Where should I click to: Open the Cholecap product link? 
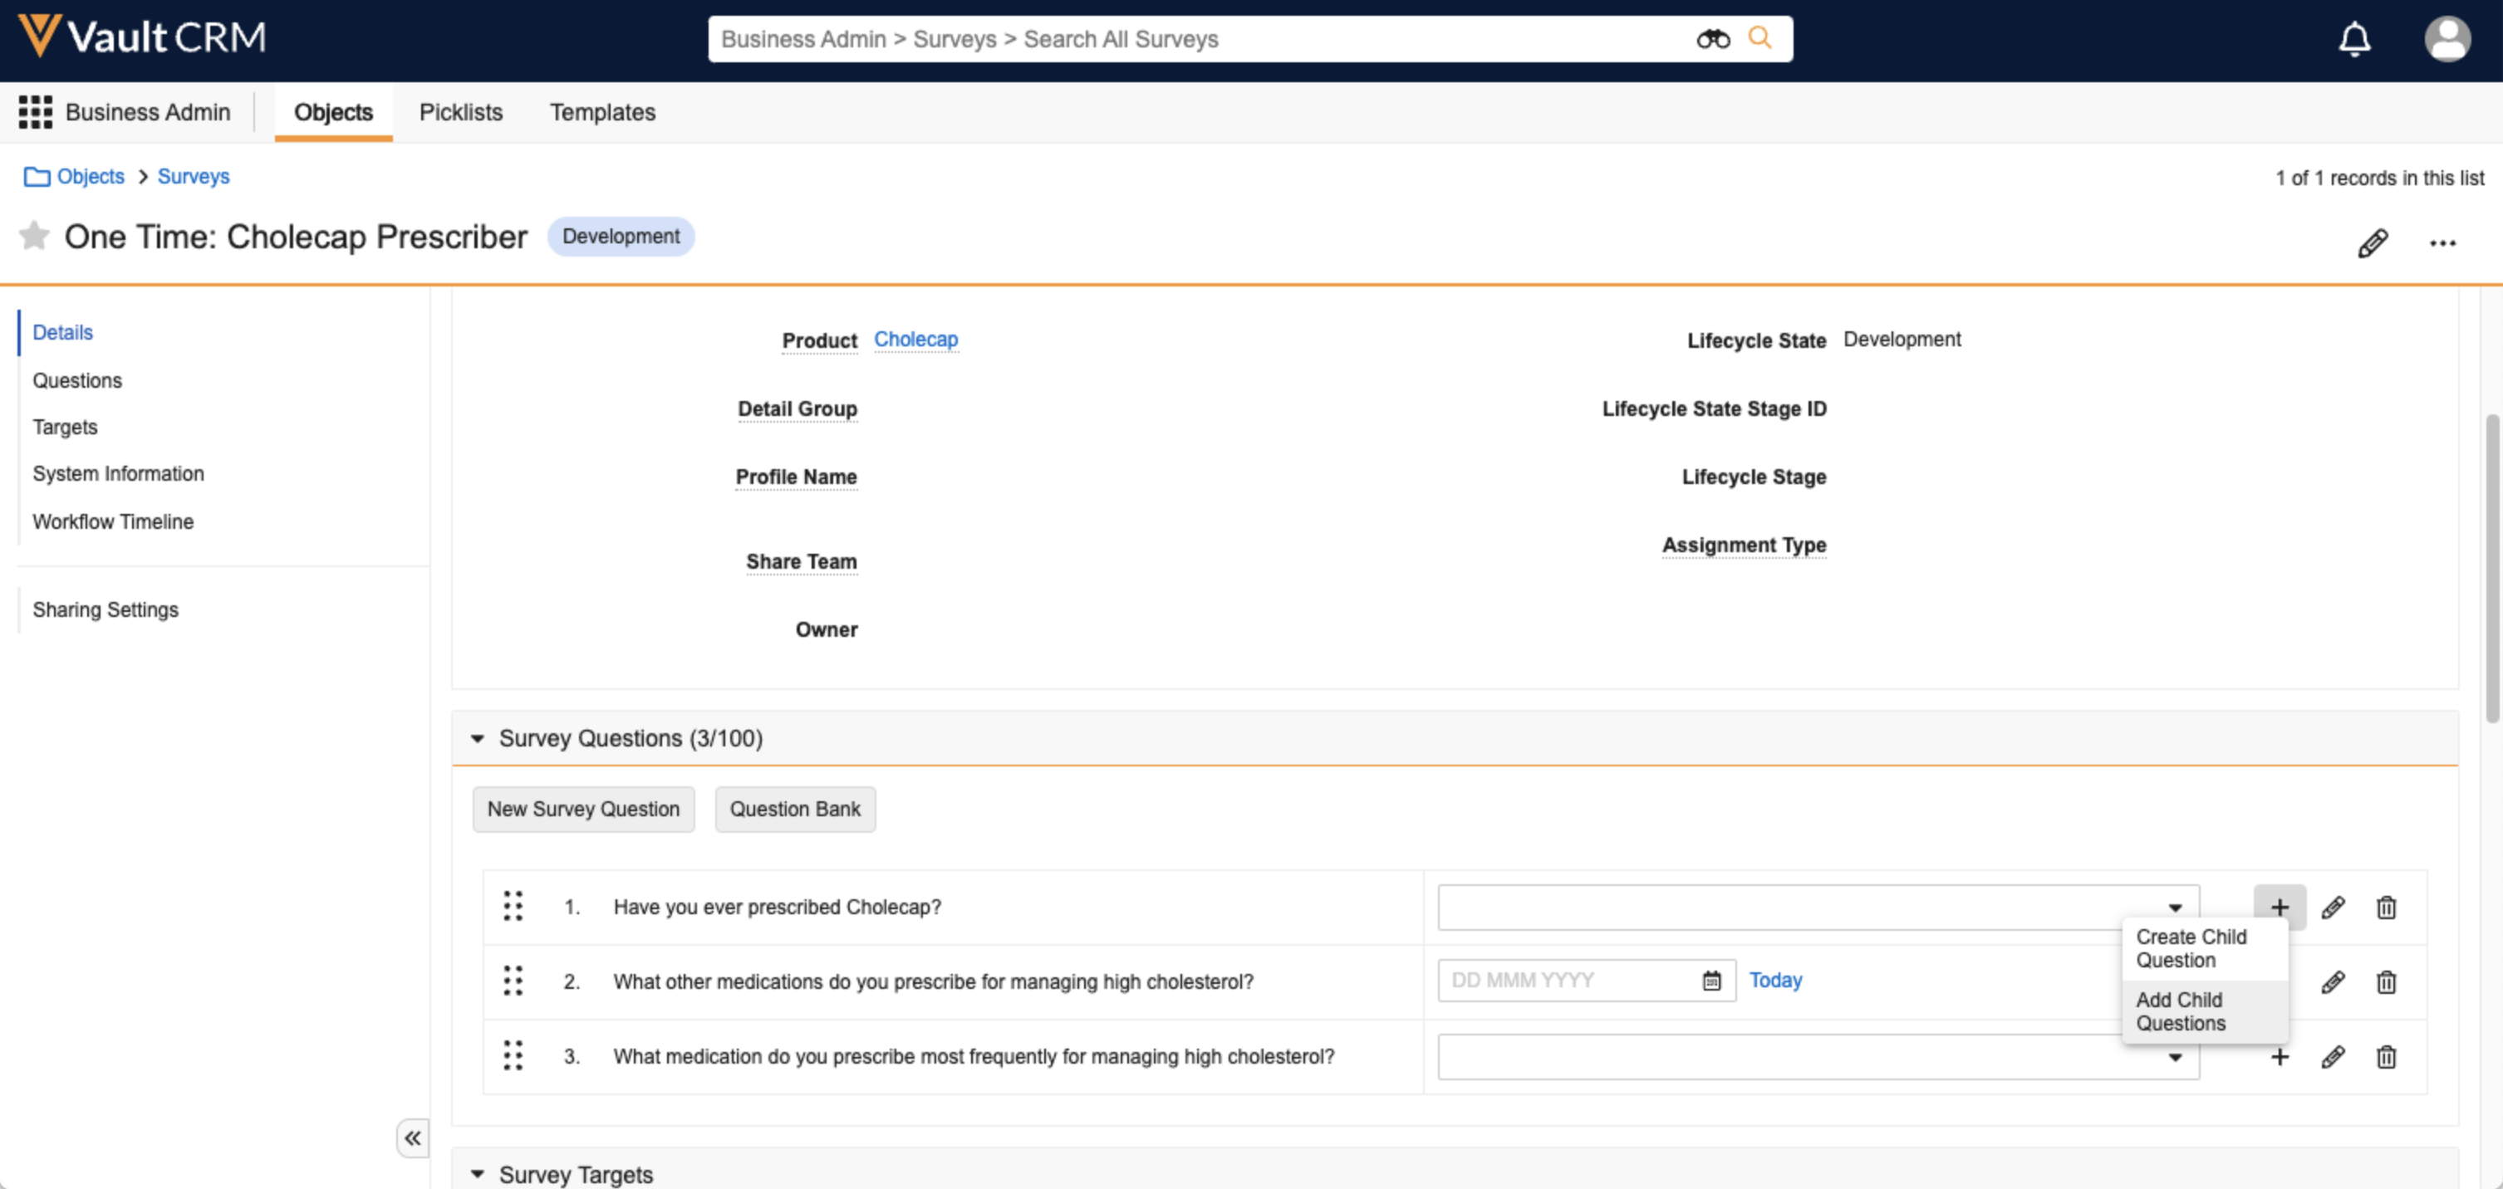pyautogui.click(x=915, y=340)
